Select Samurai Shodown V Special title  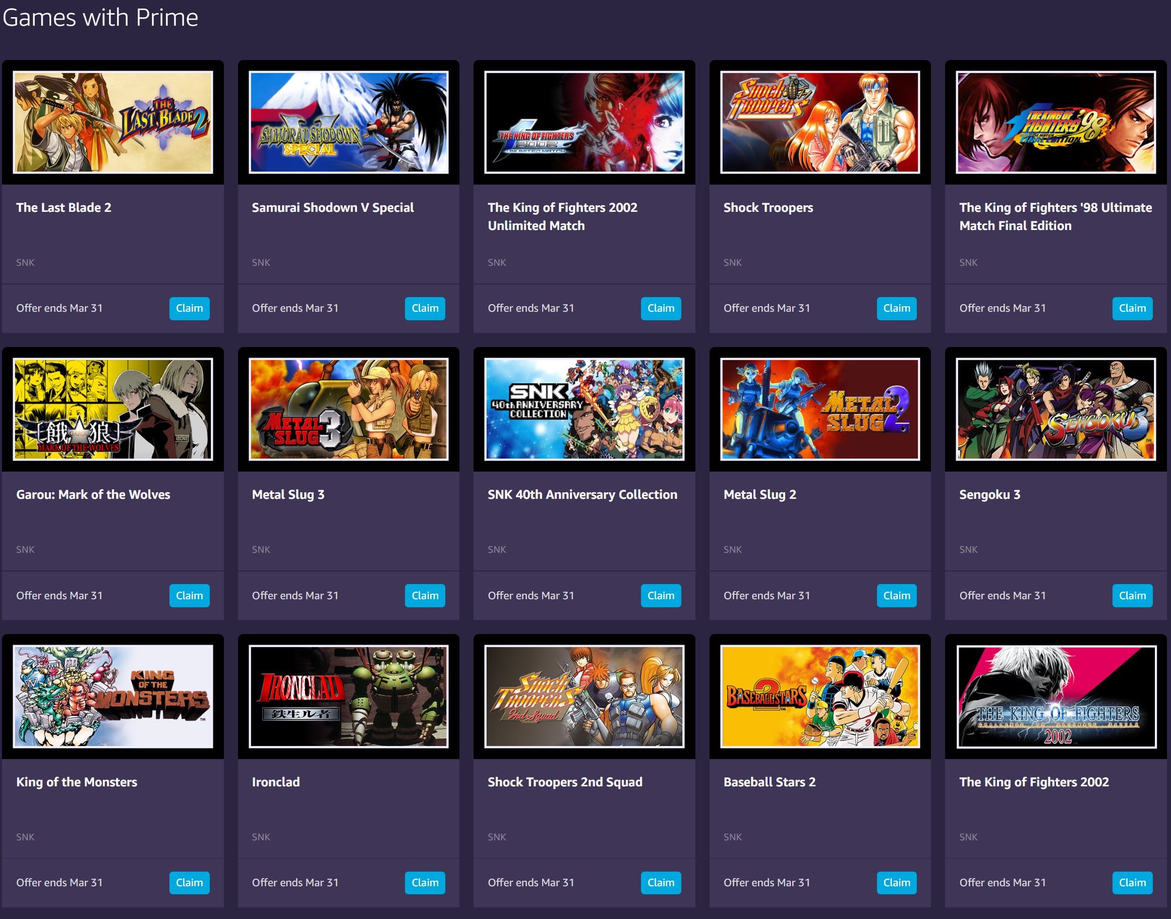point(332,208)
